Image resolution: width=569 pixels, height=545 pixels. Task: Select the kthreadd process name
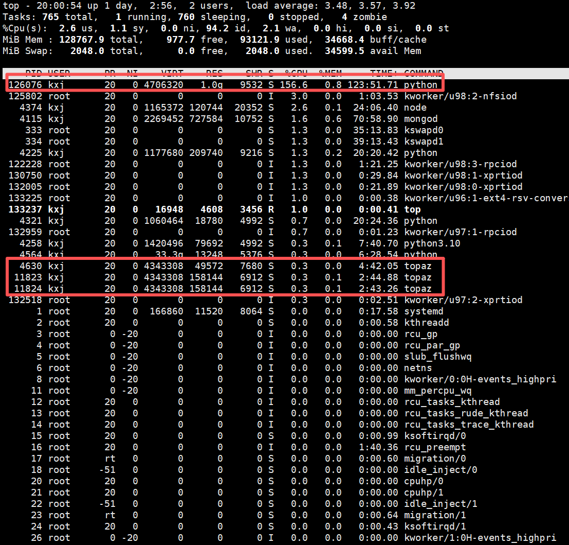coord(426,323)
